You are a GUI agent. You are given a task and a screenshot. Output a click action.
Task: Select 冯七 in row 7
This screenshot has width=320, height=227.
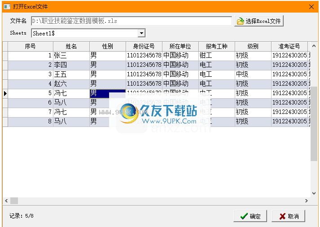tap(71, 112)
